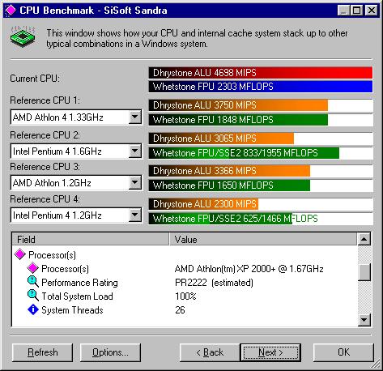Click the Dhrystone ALU 3366 MIPS bar
Viewport: 383px width, 371px height.
(x=261, y=171)
